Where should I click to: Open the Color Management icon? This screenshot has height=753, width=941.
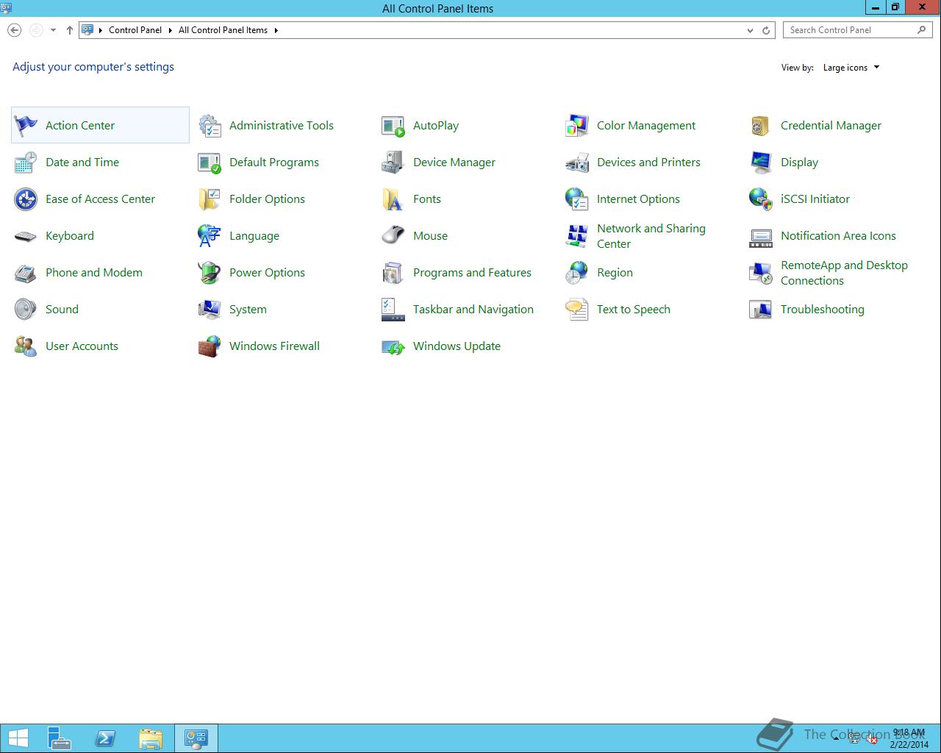tap(577, 126)
